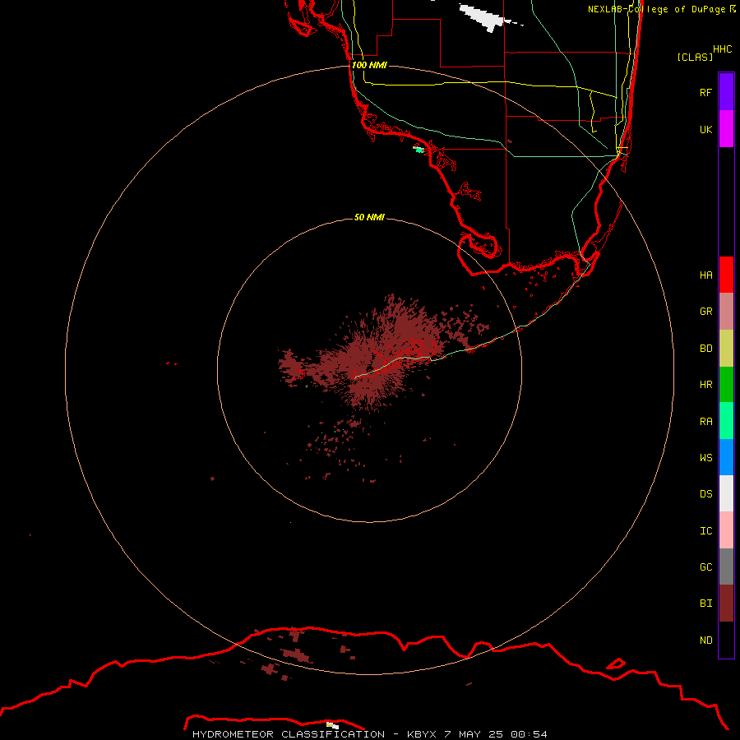The image size is (740, 740).
Task: Click the [CLAS] units label
Action: tap(695, 57)
